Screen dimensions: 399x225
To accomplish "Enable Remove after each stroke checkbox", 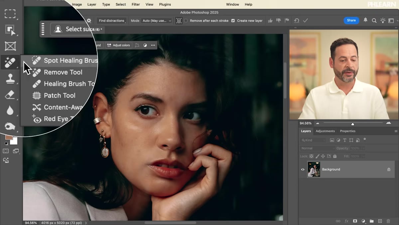I will 186,21.
